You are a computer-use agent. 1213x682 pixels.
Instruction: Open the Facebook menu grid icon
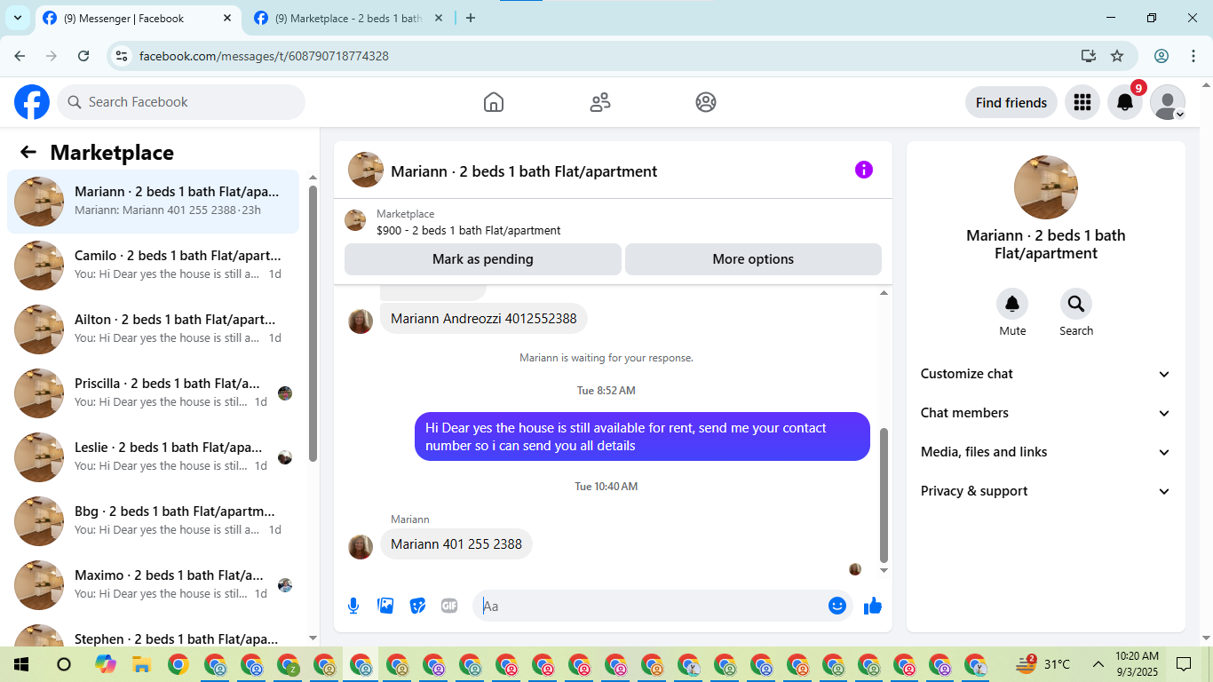pyautogui.click(x=1082, y=102)
